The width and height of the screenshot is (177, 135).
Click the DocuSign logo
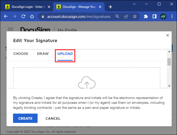[x=35, y=29]
